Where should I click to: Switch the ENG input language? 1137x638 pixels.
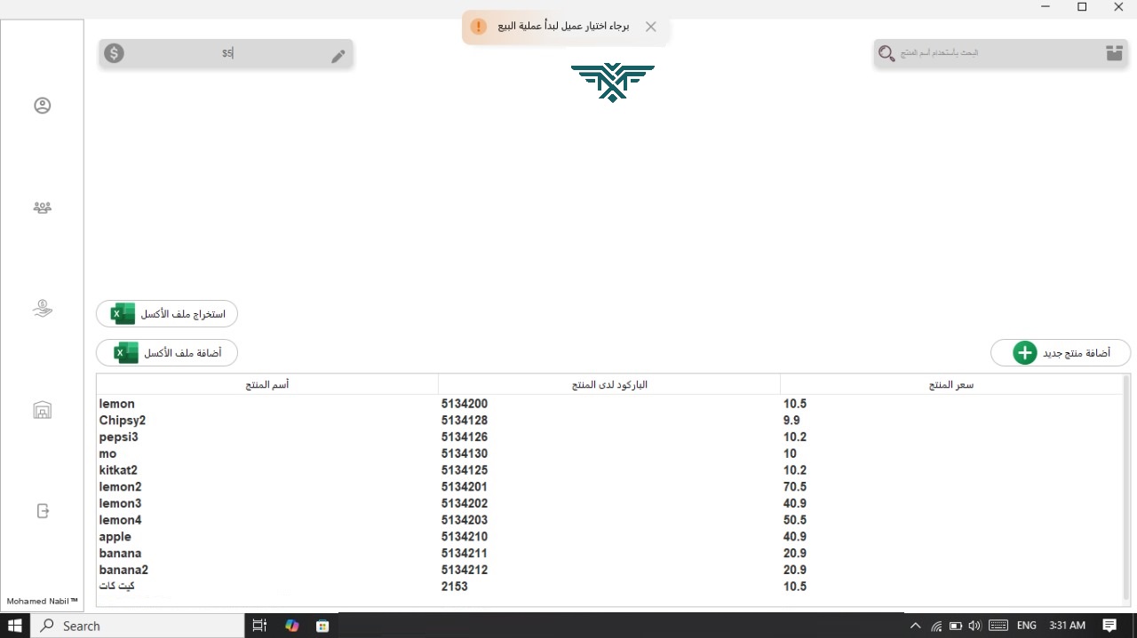[1027, 626]
